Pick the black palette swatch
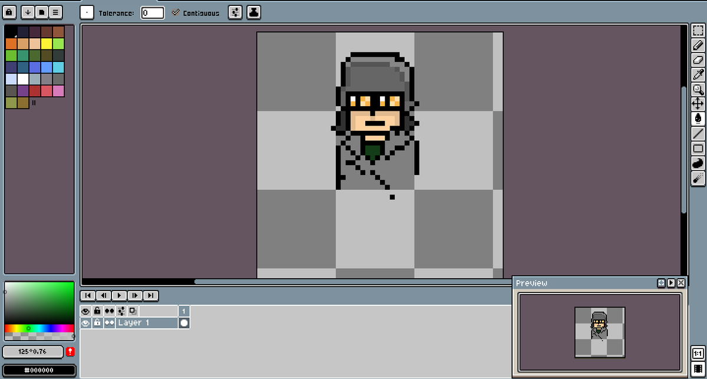Screen dimensions: 707x379 [x=11, y=31]
